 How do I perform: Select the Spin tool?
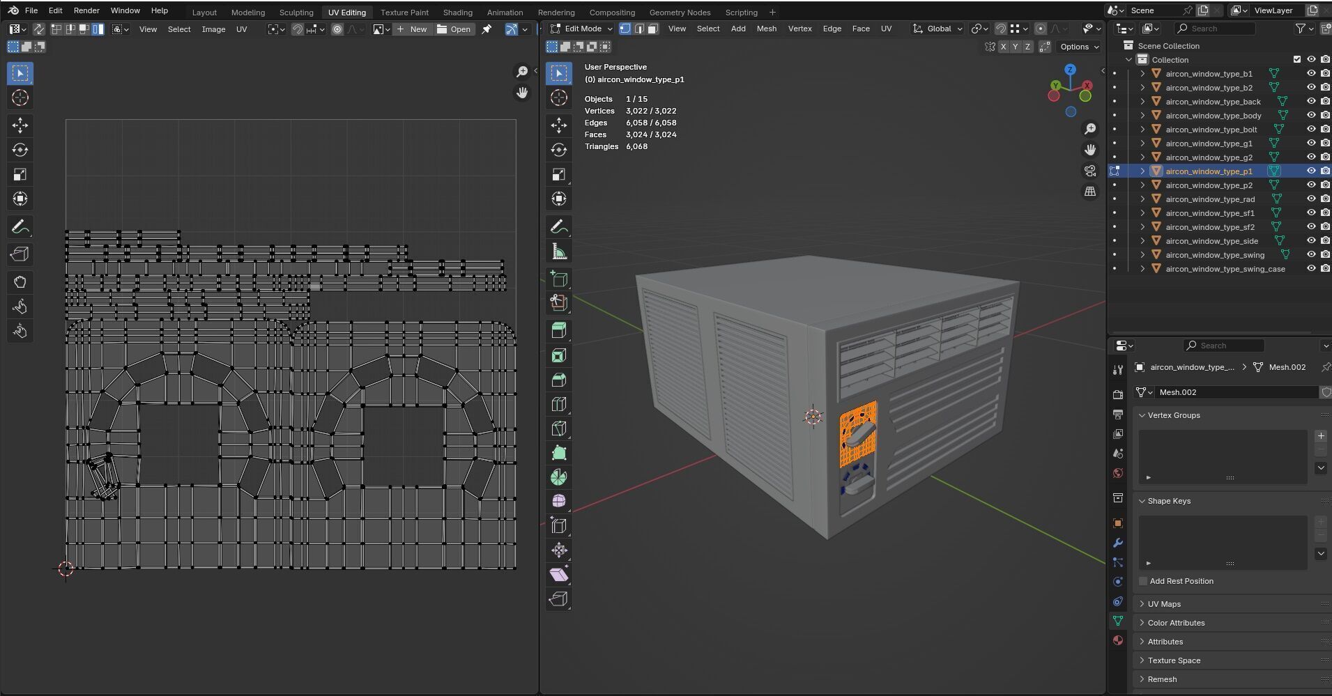tap(558, 477)
